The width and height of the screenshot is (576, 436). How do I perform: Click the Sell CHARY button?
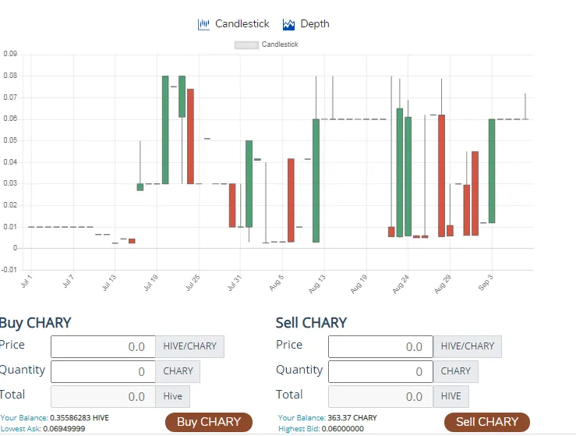pos(487,422)
